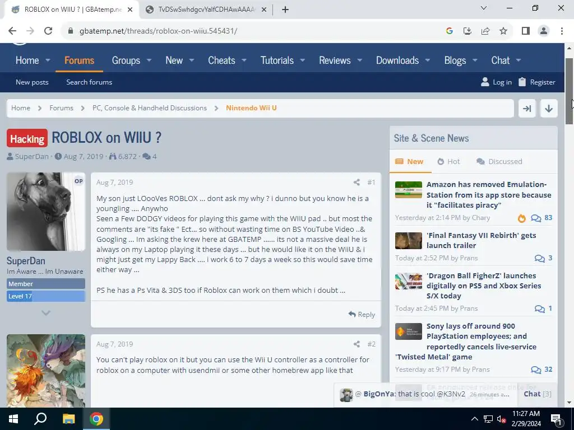Expand Chat menu dropdown arrow
574x430 pixels.
[519, 60]
